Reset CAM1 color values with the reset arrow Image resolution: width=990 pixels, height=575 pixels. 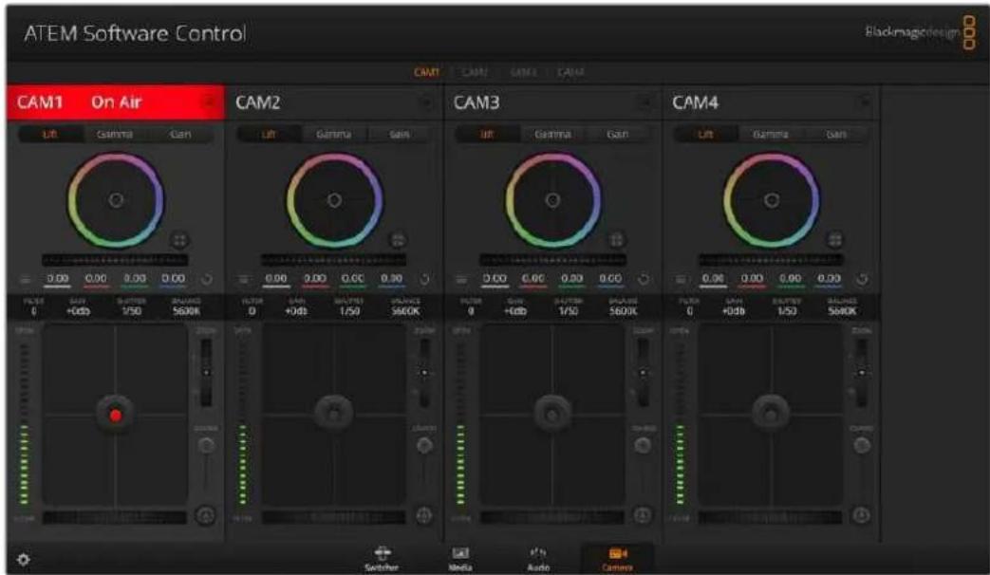point(207,279)
